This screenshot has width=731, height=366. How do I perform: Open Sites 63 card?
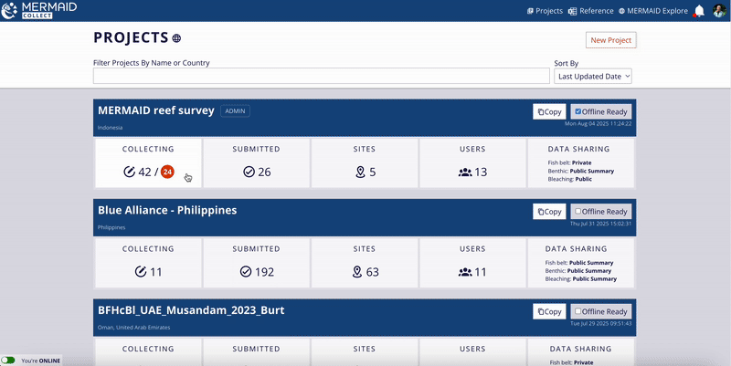pyautogui.click(x=365, y=263)
